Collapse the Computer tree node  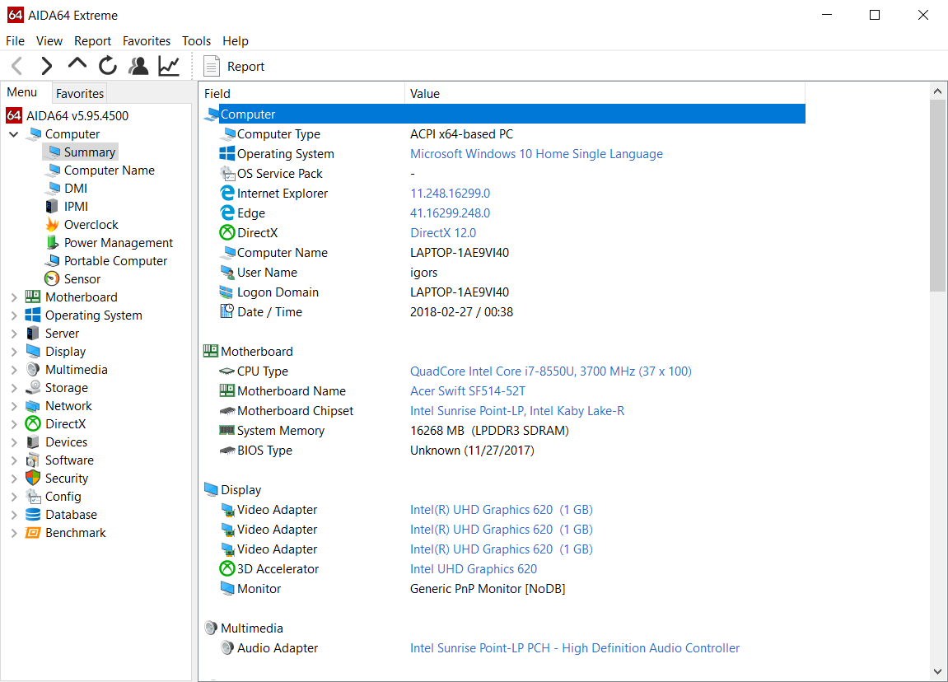14,134
